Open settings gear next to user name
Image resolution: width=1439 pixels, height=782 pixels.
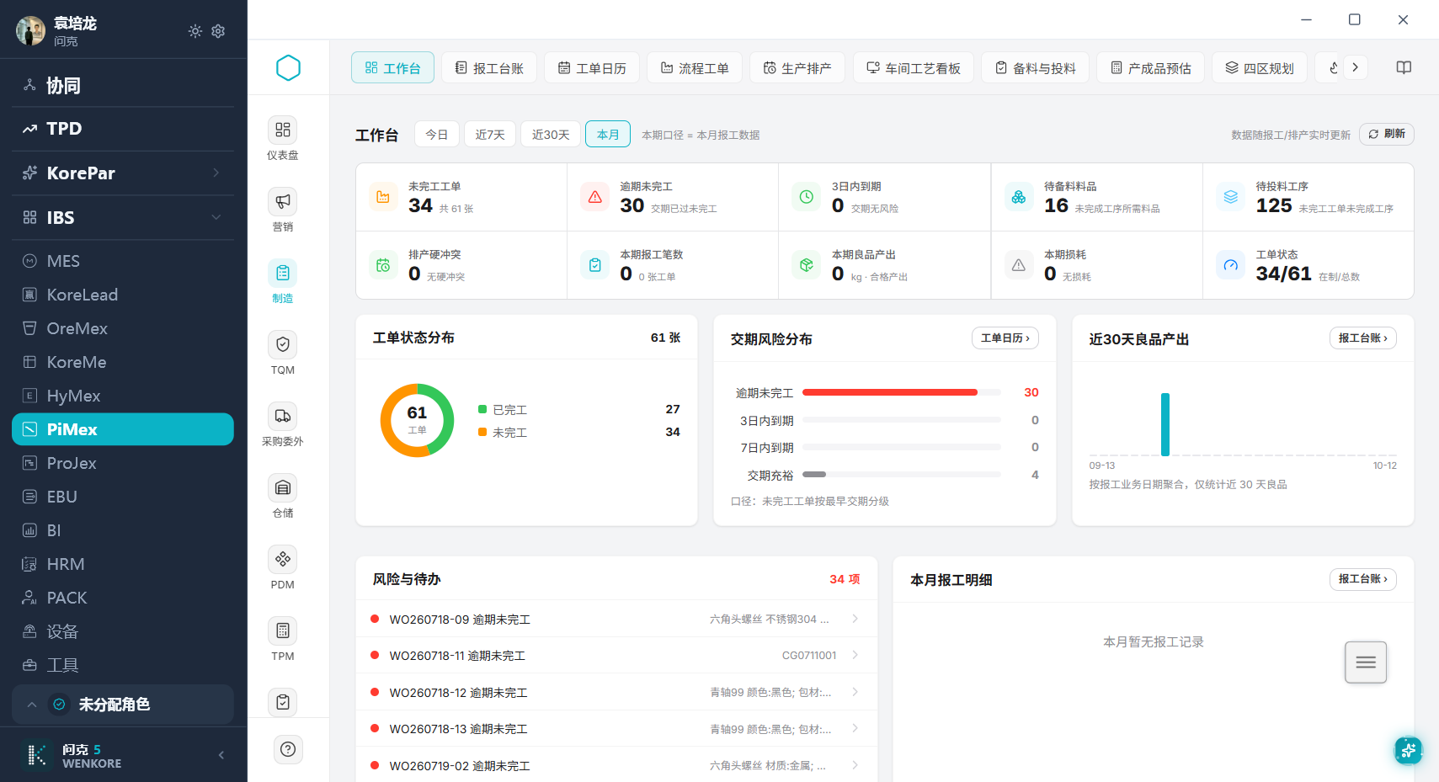coord(218,31)
